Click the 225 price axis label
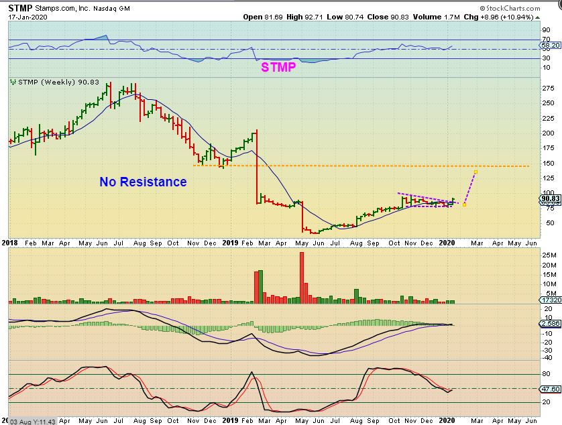This screenshot has width=562, height=425. (x=548, y=118)
